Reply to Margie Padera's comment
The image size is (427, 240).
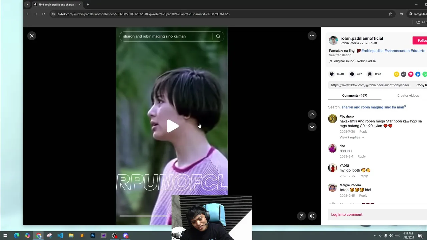pyautogui.click(x=363, y=196)
